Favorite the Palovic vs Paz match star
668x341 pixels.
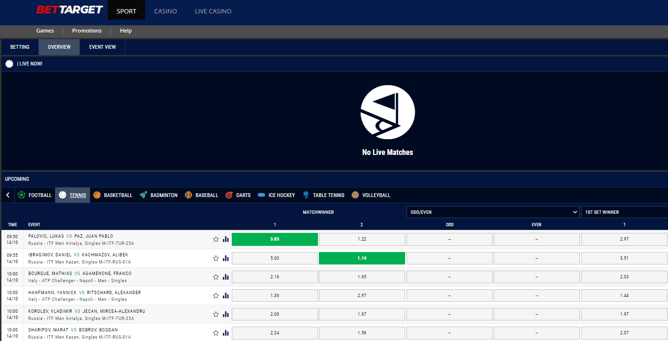[216, 239]
